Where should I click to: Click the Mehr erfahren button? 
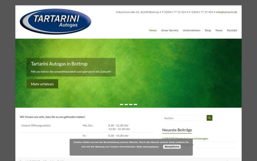42,84
